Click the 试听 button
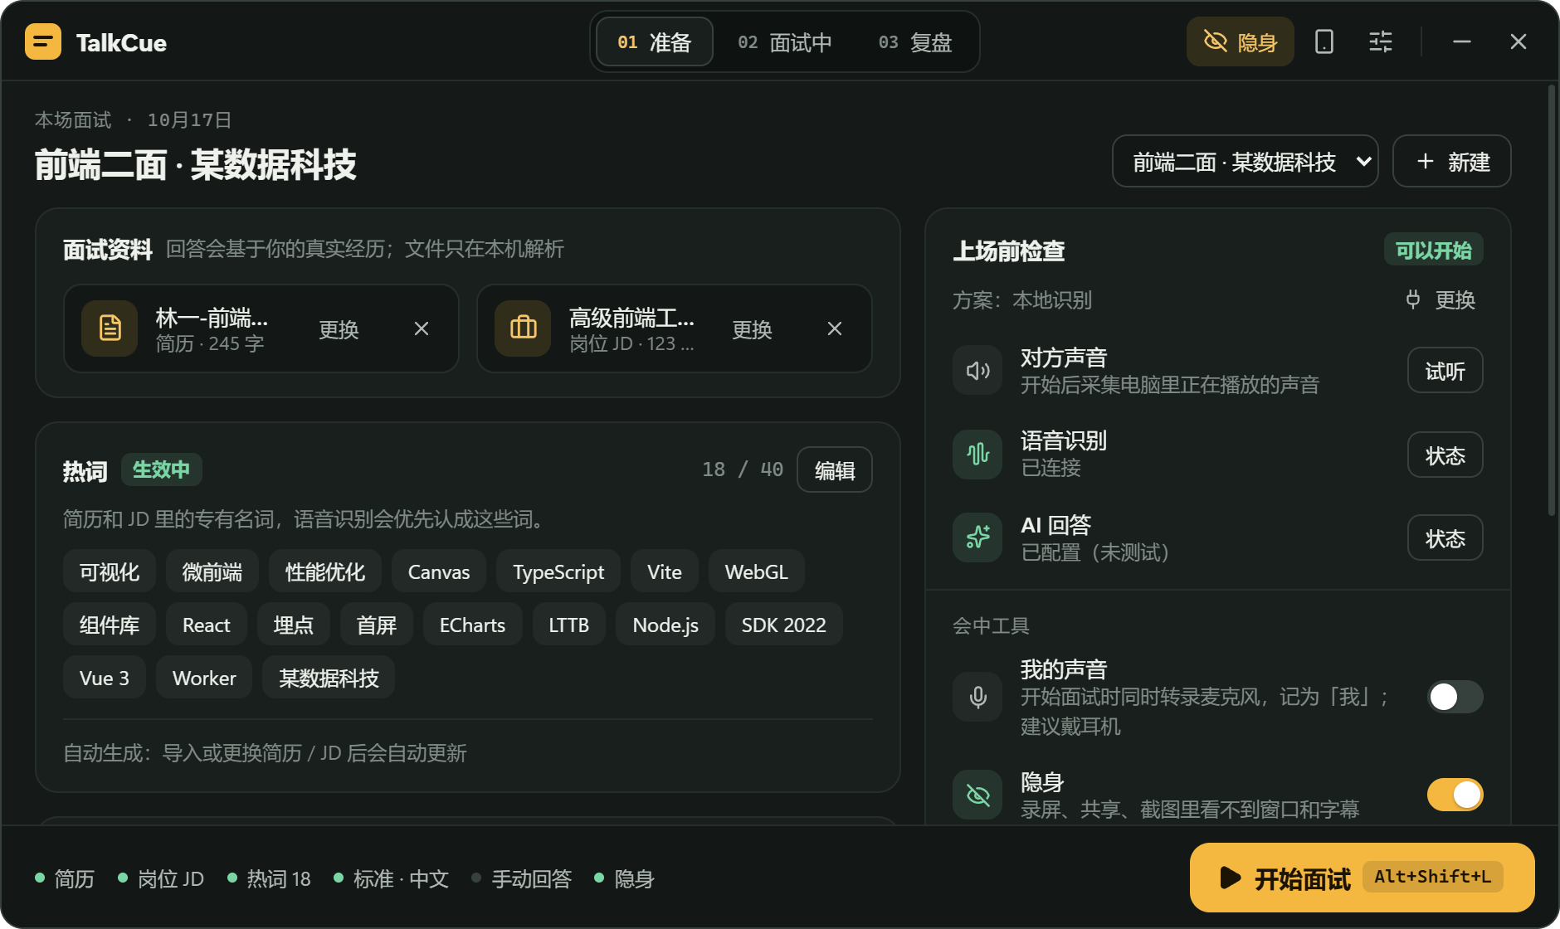This screenshot has height=929, width=1560. coord(1445,370)
